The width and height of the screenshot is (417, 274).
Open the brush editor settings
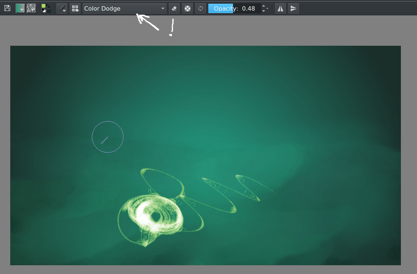tap(62, 8)
